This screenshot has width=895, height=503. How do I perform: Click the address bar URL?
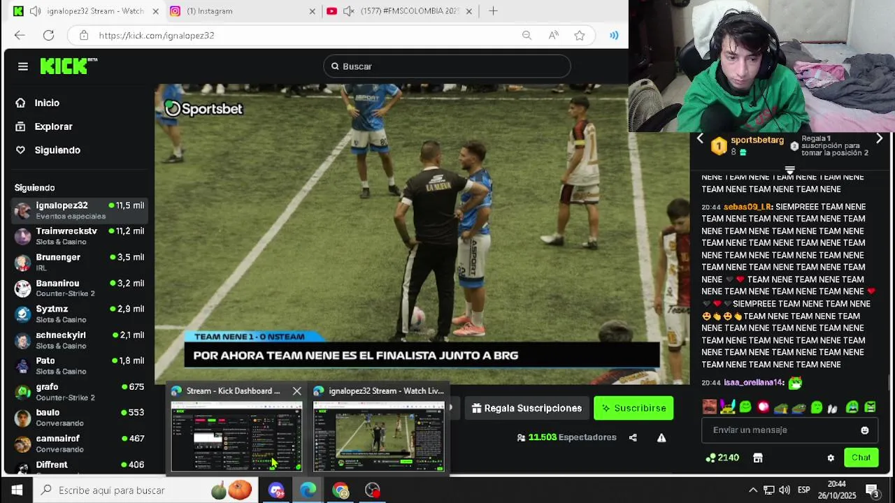click(157, 36)
